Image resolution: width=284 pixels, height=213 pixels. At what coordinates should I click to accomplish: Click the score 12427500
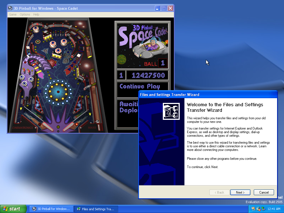coord(148,75)
